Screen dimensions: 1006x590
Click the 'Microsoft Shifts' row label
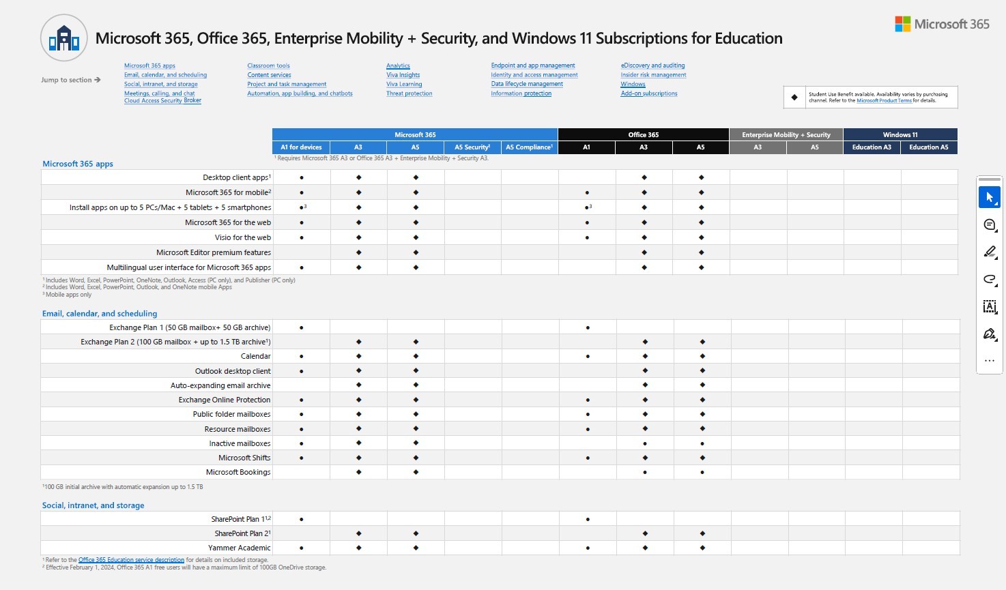(244, 458)
